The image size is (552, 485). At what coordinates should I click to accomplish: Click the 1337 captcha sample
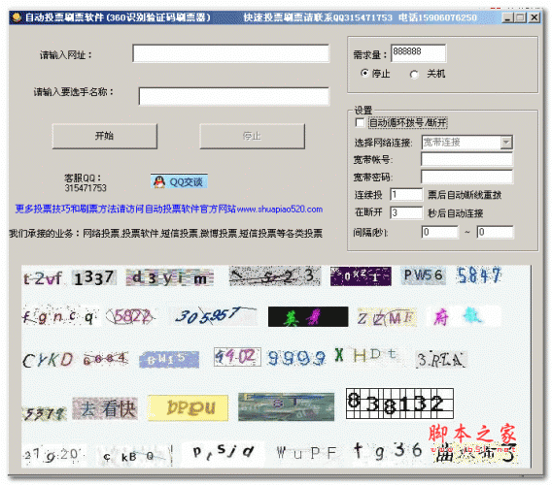94,277
